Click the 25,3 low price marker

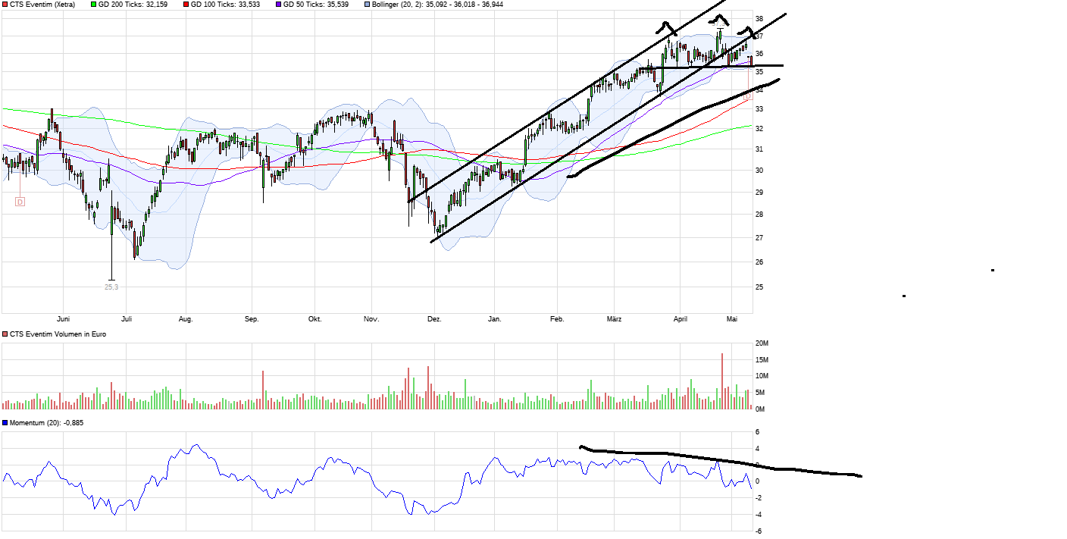[x=111, y=286]
